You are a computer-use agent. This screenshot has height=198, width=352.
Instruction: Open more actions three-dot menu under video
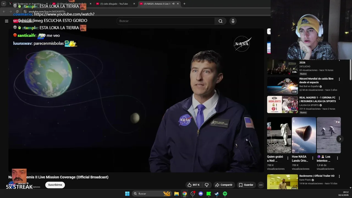[261, 185]
